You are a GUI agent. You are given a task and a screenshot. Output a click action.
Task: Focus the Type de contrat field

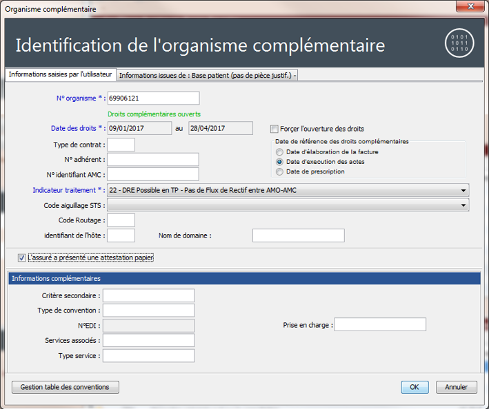121,145
